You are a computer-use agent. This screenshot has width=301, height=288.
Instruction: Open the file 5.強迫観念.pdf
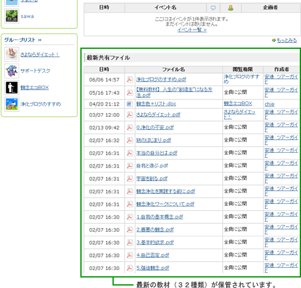[x=153, y=268]
